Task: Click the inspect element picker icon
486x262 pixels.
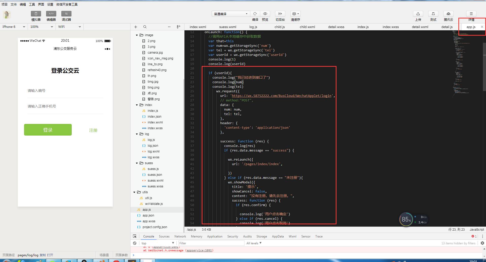Action: 135,236
